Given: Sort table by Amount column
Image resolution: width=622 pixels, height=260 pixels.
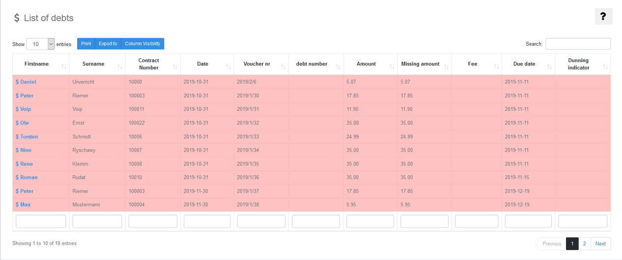Looking at the screenshot, I should 370,64.
